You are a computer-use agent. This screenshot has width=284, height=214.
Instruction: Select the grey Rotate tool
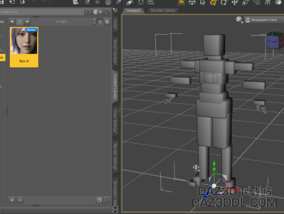(224, 2)
